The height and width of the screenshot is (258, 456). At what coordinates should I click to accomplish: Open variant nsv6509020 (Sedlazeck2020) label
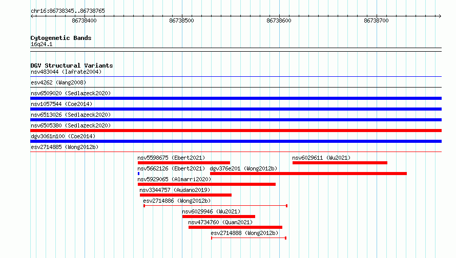tap(71, 93)
